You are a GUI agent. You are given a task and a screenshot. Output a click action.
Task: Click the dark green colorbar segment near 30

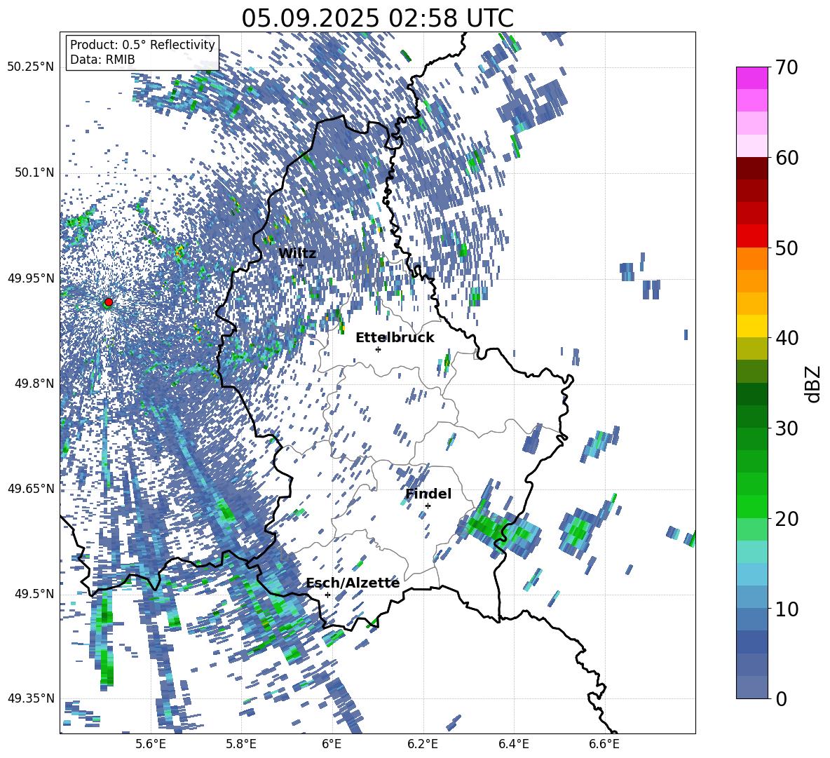point(751,417)
